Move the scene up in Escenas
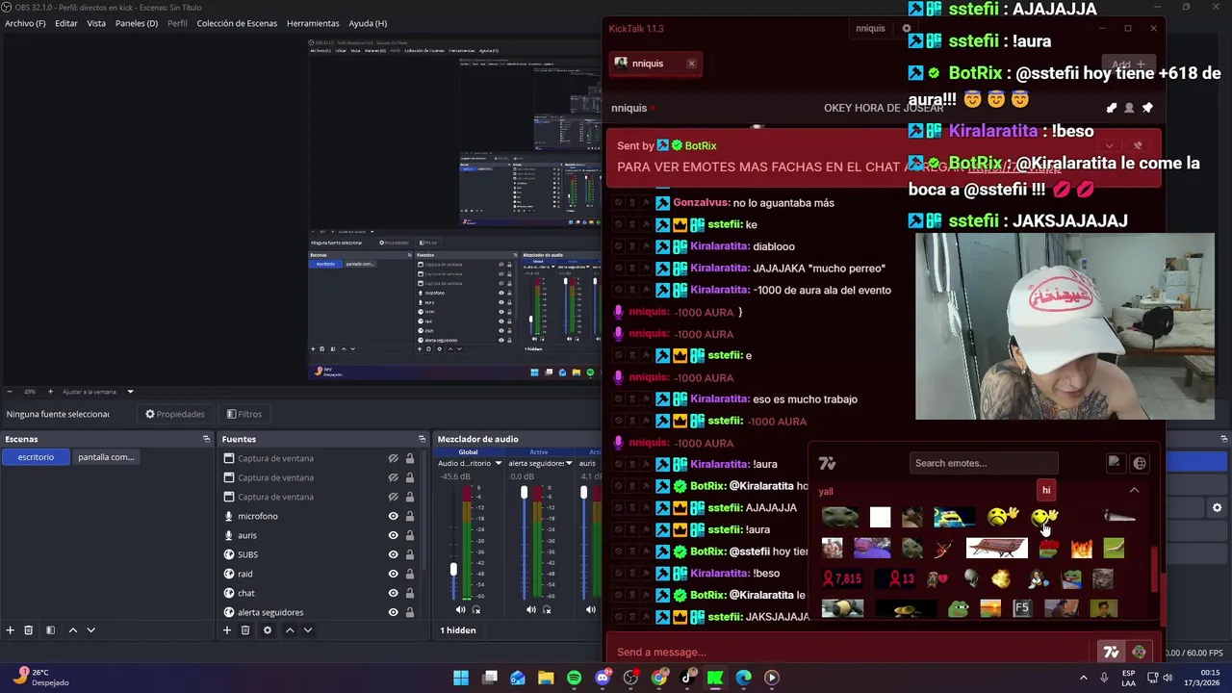Image resolution: width=1232 pixels, height=693 pixels. pyautogui.click(x=72, y=630)
